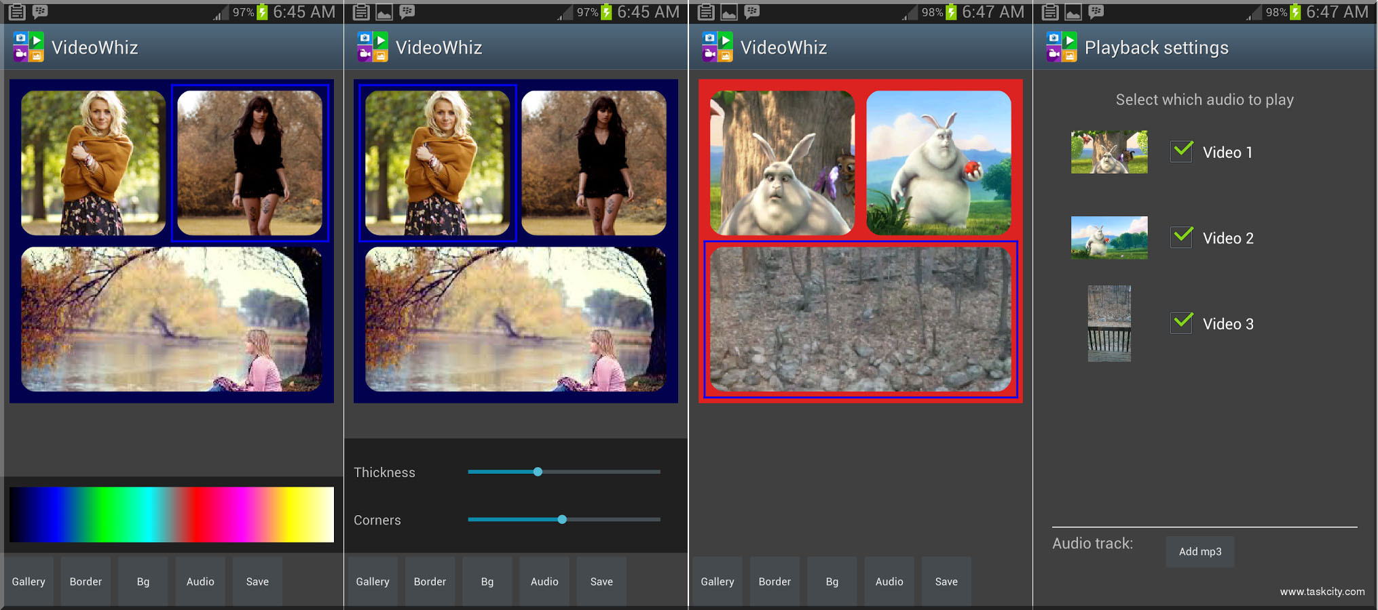This screenshot has width=1378, height=610.
Task: Open the Bg background color option
Action: coord(143,581)
